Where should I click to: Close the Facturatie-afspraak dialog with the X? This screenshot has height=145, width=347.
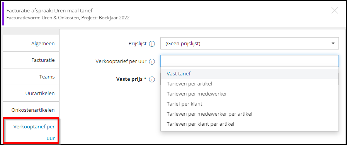pos(334,10)
